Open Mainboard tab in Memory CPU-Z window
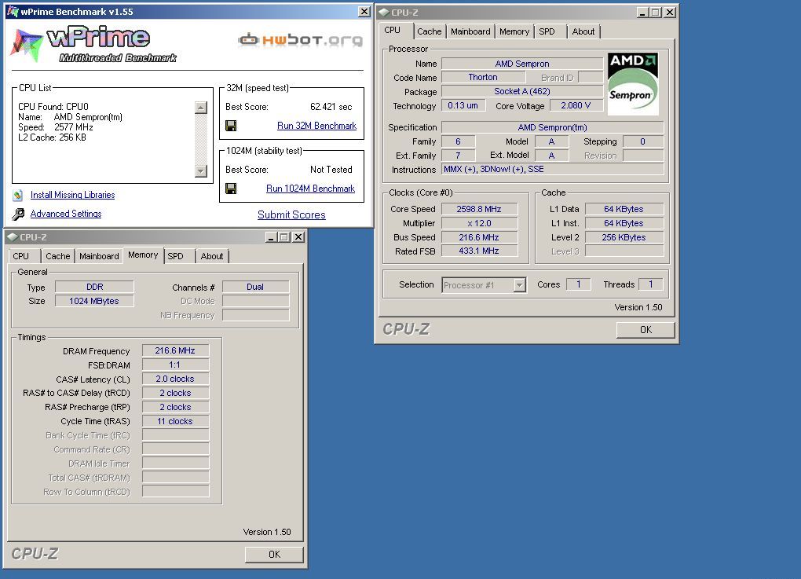801x579 pixels. tap(99, 257)
